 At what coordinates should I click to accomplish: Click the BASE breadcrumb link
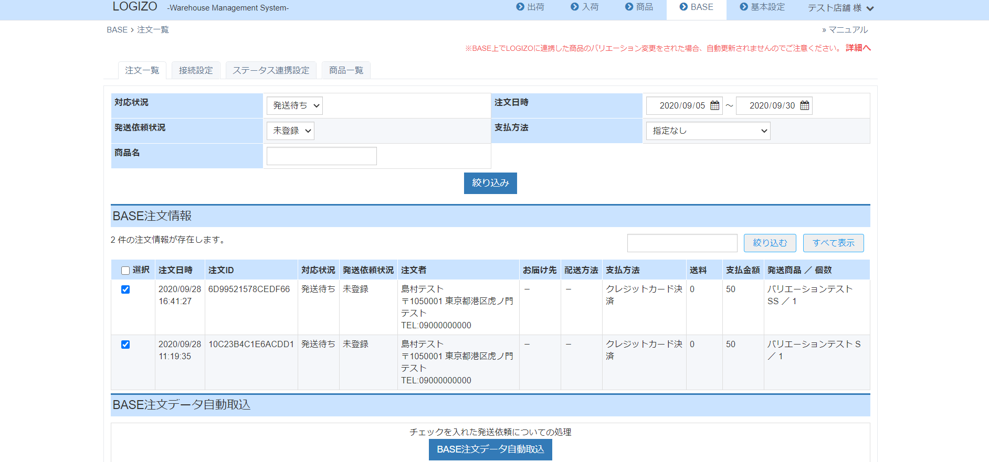point(117,30)
